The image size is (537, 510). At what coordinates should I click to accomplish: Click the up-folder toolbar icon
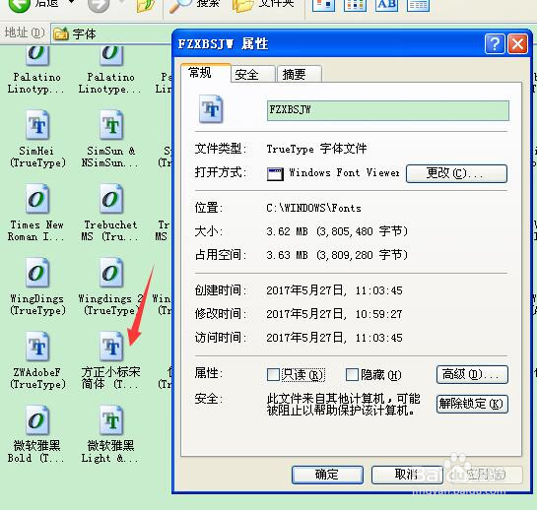coord(146,5)
